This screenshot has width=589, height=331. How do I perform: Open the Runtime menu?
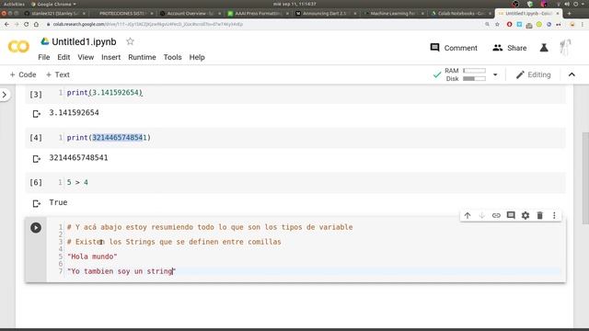point(142,57)
